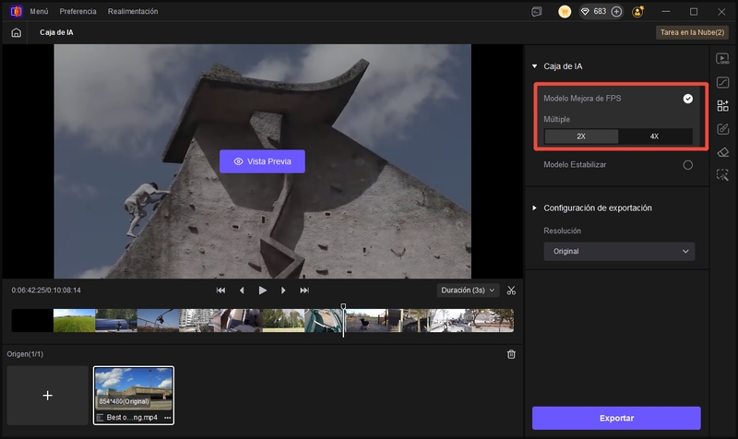Screen dimensions: 738x439
Task: Click the app logo icon
Action: click(16, 11)
